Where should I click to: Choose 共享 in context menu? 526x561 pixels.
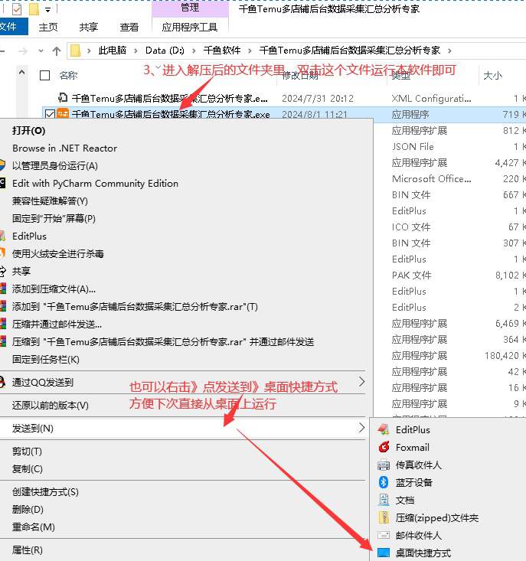[x=21, y=271]
